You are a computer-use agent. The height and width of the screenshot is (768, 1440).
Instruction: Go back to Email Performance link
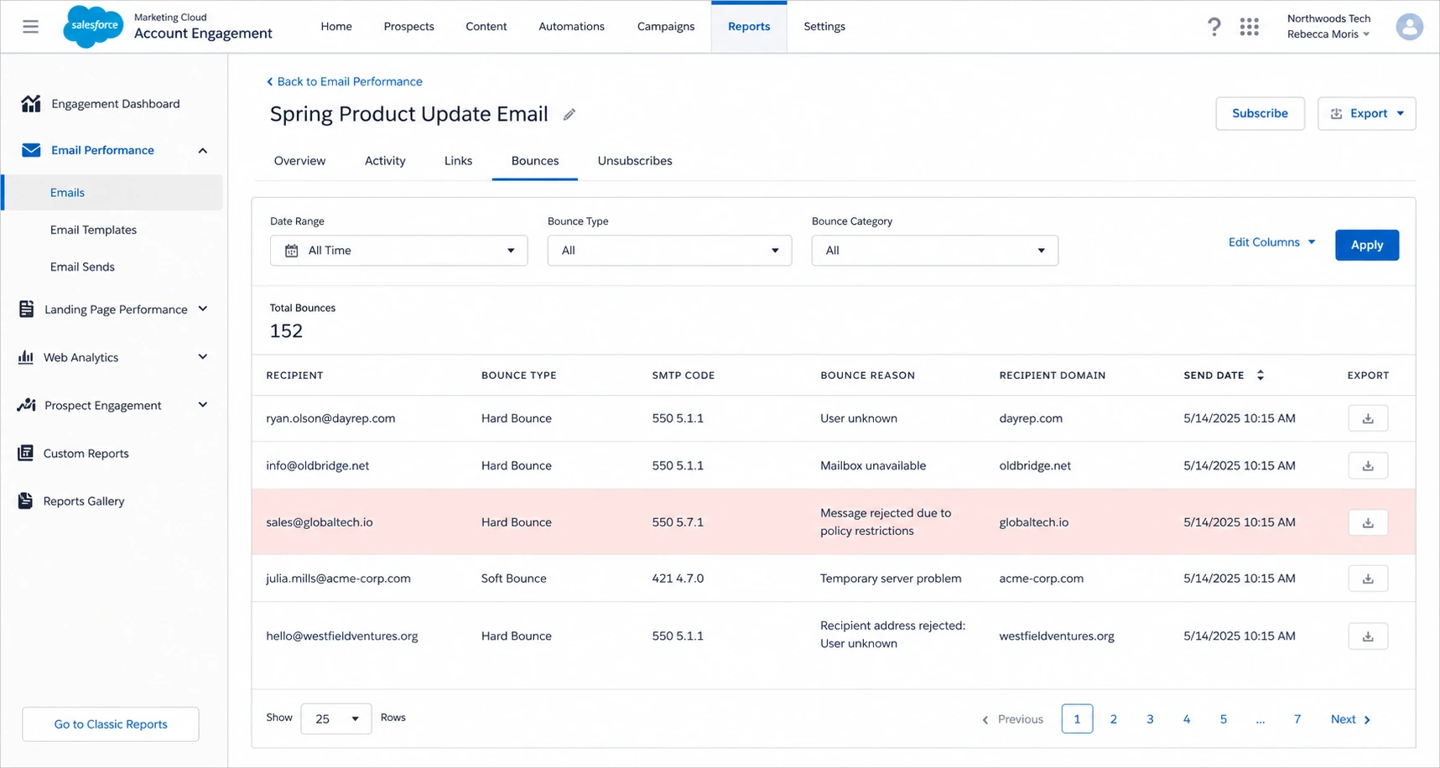point(344,81)
